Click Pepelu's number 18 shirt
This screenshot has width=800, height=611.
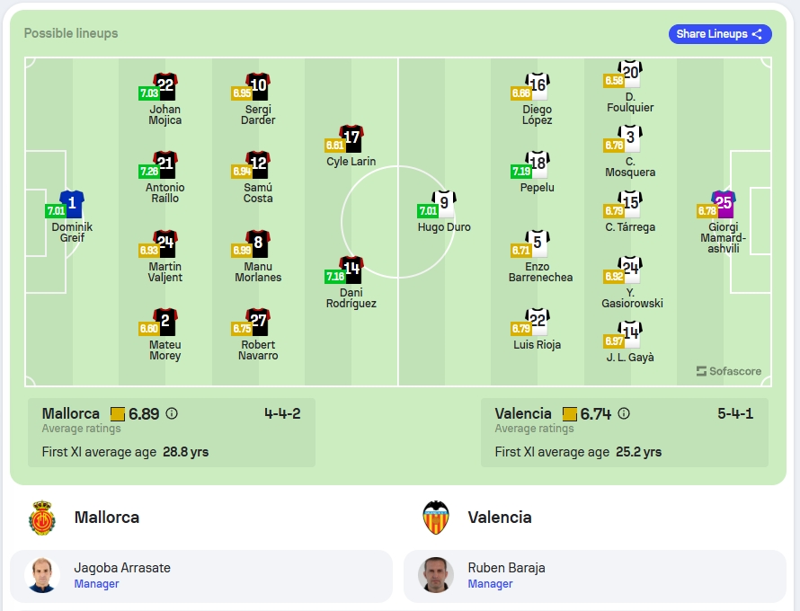[538, 164]
